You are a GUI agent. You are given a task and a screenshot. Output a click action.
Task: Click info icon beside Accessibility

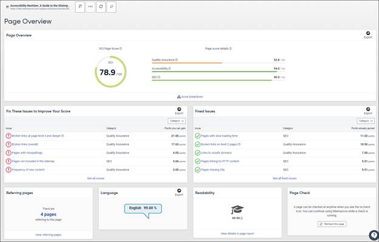[x=169, y=69]
